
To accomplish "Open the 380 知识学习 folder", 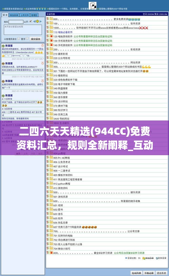I will click(60, 110).
